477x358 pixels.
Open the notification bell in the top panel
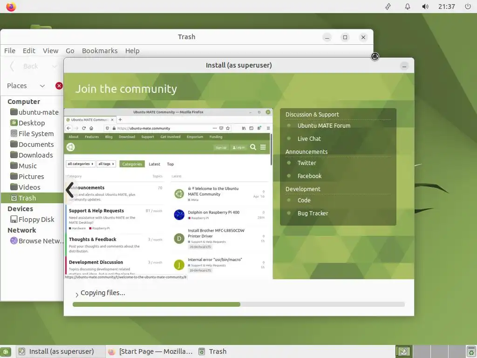pyautogui.click(x=407, y=7)
